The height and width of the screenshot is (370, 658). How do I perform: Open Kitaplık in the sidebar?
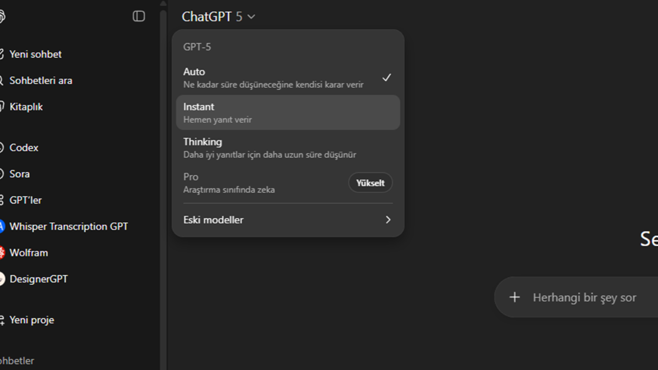[x=26, y=107]
